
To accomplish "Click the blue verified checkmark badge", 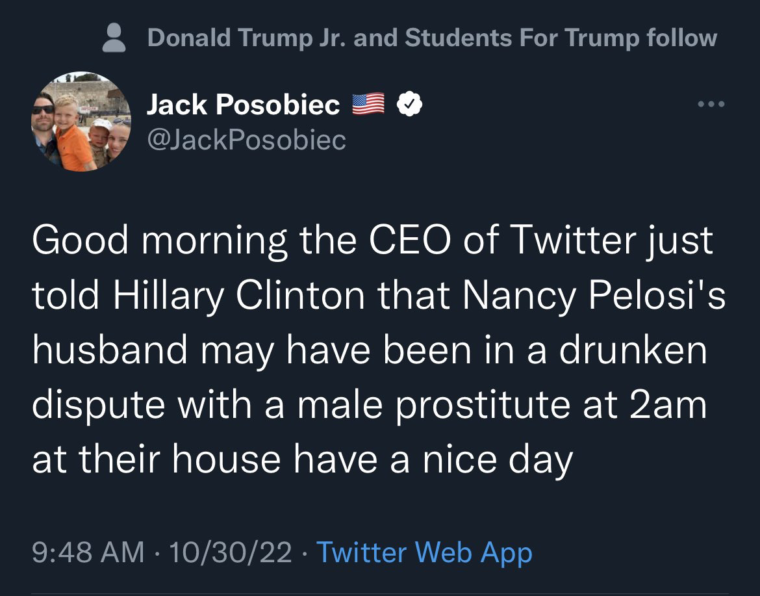I will (x=410, y=104).
